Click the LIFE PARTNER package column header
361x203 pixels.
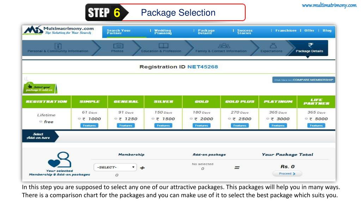click(316, 102)
